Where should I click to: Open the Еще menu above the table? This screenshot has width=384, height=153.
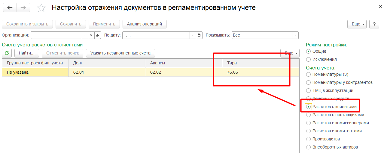coord(290,53)
